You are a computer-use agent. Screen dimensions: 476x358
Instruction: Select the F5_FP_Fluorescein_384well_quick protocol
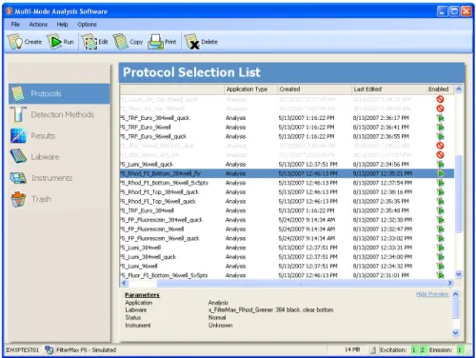(x=161, y=220)
